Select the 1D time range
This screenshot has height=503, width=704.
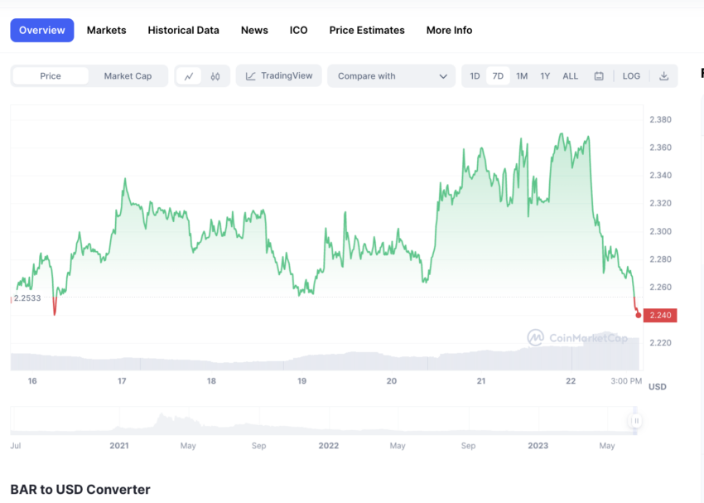click(x=475, y=76)
